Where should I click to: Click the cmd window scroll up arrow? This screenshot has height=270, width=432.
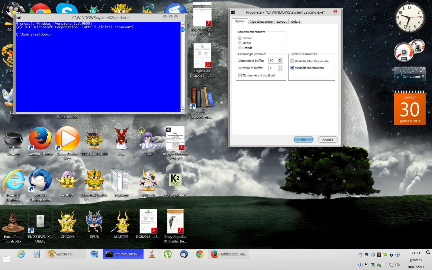pyautogui.click(x=183, y=24)
